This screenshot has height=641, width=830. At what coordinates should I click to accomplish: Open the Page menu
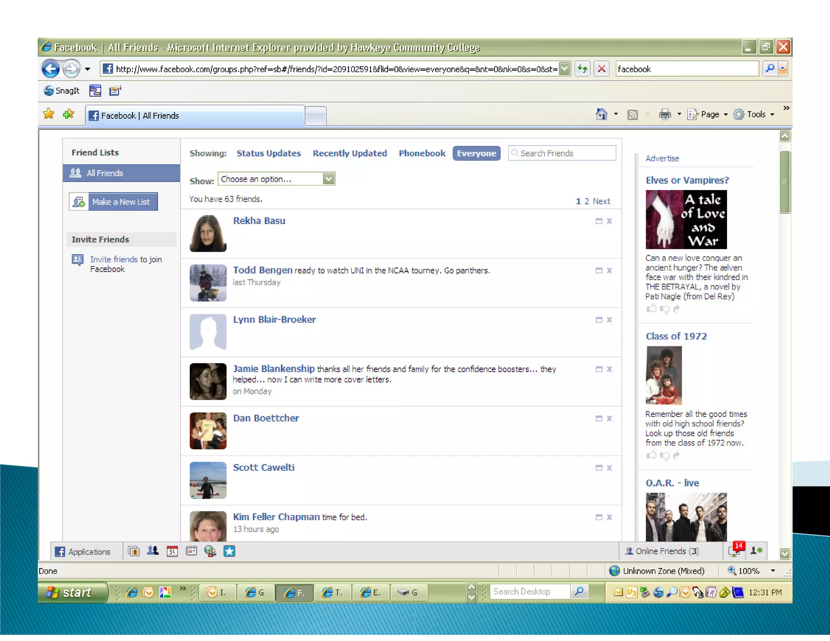coord(708,115)
